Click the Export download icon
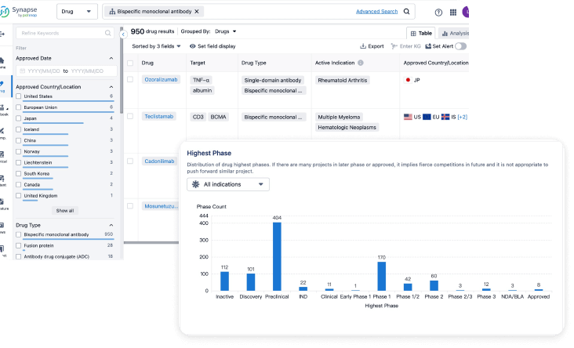 (361, 46)
